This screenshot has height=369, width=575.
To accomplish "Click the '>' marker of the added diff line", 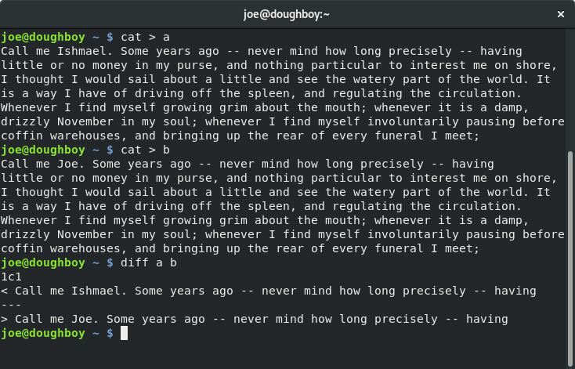I will [4, 319].
